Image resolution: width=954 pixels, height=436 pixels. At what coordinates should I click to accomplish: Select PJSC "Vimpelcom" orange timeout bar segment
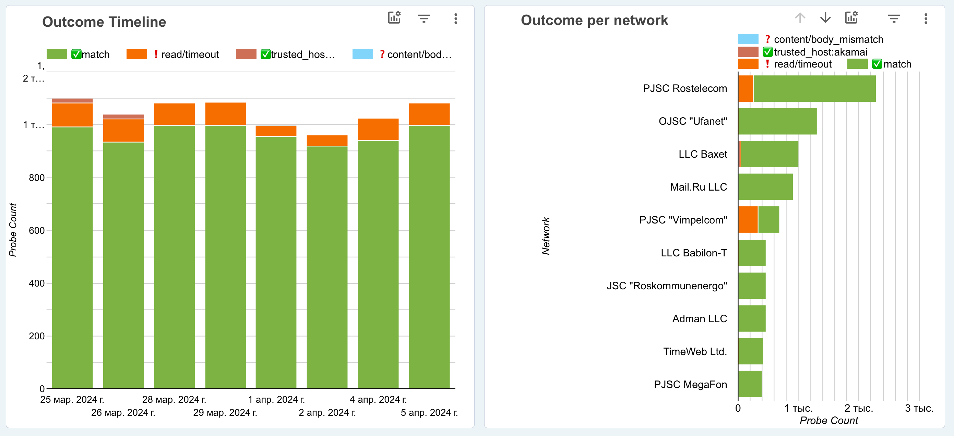pyautogui.click(x=748, y=219)
